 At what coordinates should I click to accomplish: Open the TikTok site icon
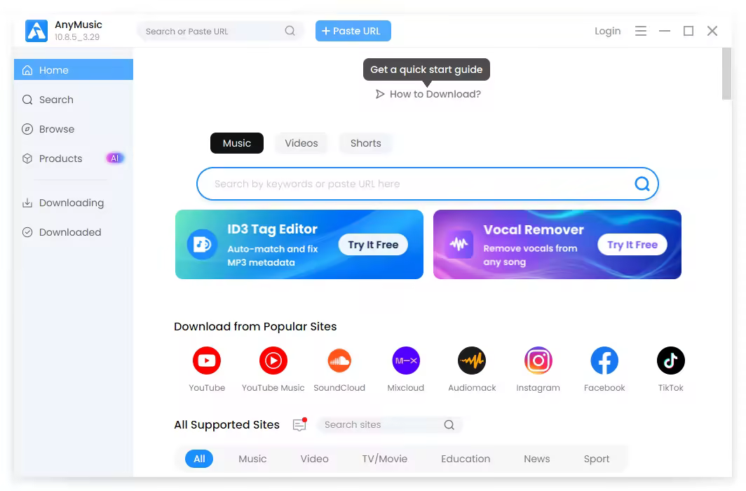coord(671,361)
